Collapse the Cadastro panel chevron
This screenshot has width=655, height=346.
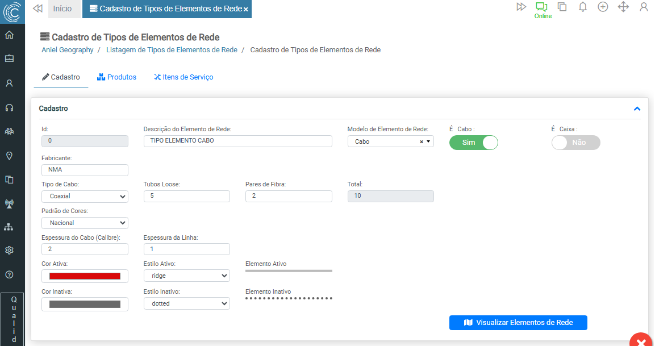[637, 109]
